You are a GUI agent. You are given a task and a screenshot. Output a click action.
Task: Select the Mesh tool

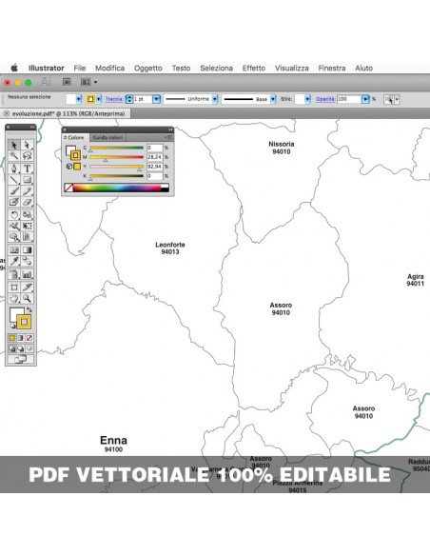(x=14, y=250)
